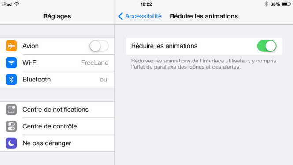Tap the battery icon in status bar

(x=286, y=4)
